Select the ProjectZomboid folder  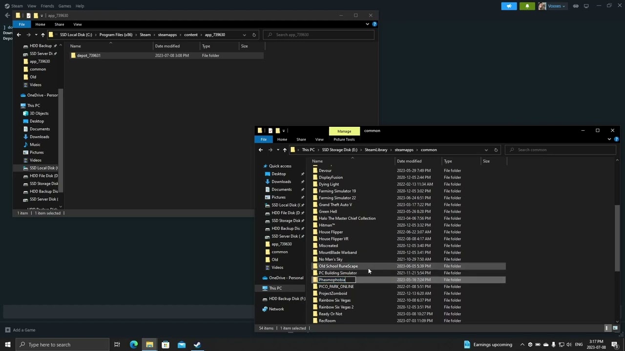333,293
